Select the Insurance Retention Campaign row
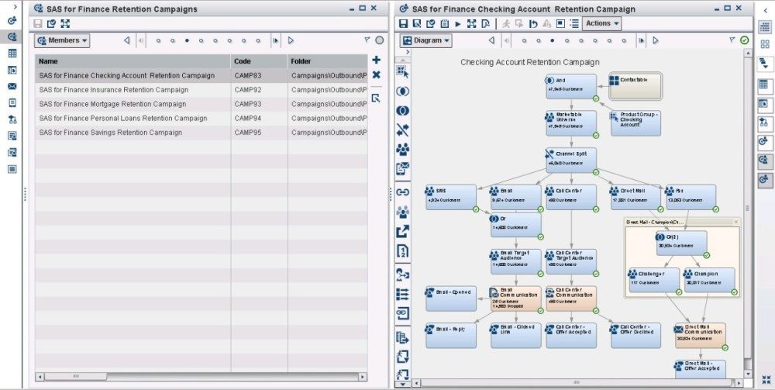 (x=114, y=90)
